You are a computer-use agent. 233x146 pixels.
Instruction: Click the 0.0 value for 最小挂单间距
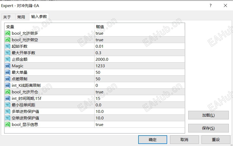point(98,105)
